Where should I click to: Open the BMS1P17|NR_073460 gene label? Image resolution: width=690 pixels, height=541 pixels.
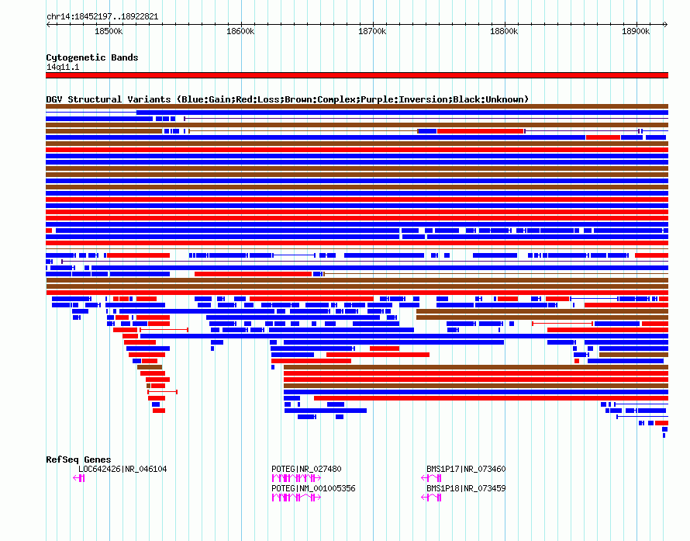[466, 469]
